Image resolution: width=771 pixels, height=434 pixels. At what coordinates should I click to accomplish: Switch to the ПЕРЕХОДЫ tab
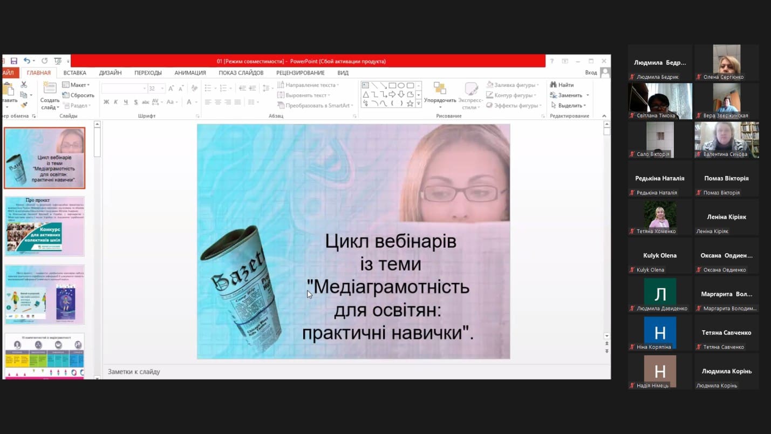[148, 73]
